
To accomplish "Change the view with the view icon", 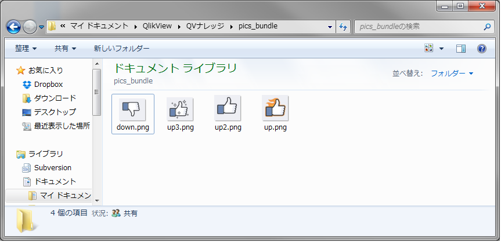I will [x=429, y=49].
